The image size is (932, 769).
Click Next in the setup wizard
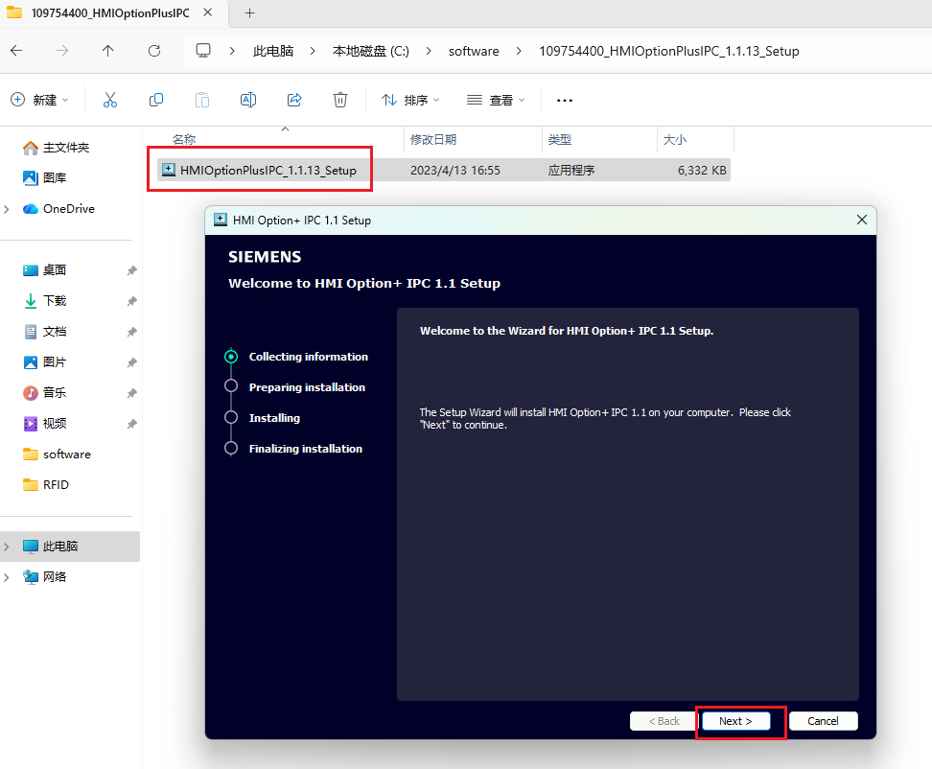[735, 720]
